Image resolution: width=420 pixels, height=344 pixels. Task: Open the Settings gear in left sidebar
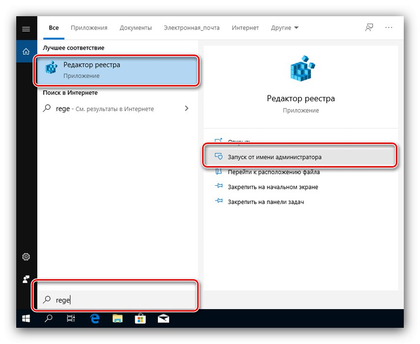coord(26,257)
